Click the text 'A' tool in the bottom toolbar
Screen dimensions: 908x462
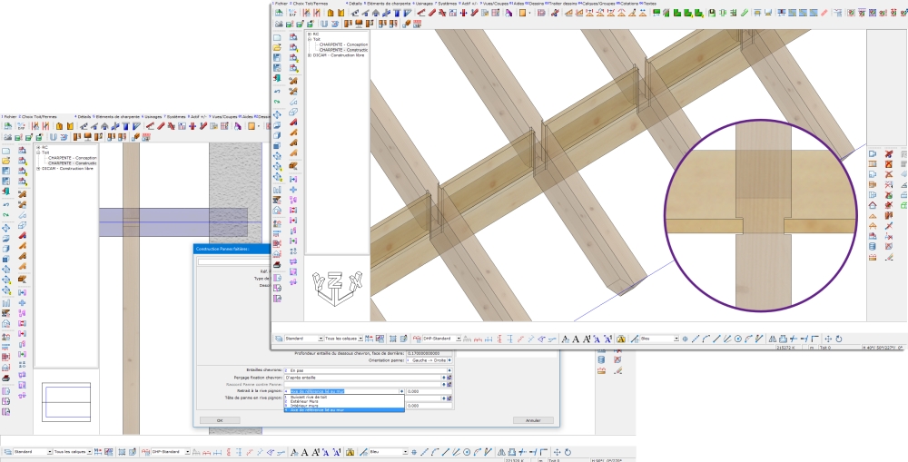[566, 339]
